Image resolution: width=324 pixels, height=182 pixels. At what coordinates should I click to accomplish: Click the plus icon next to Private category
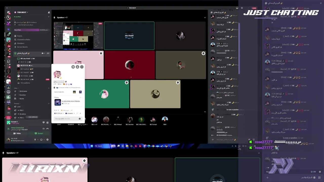pyautogui.click(x=49, y=103)
